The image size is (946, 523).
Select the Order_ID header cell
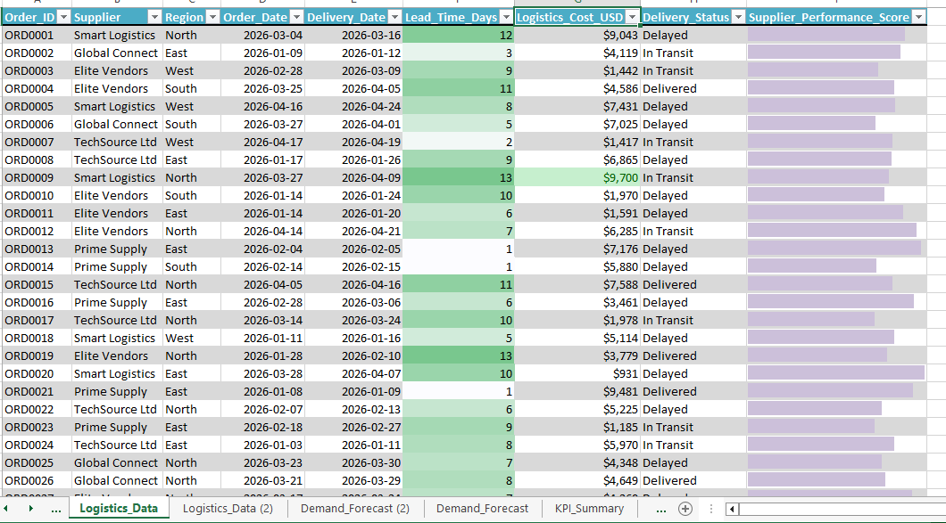point(37,17)
